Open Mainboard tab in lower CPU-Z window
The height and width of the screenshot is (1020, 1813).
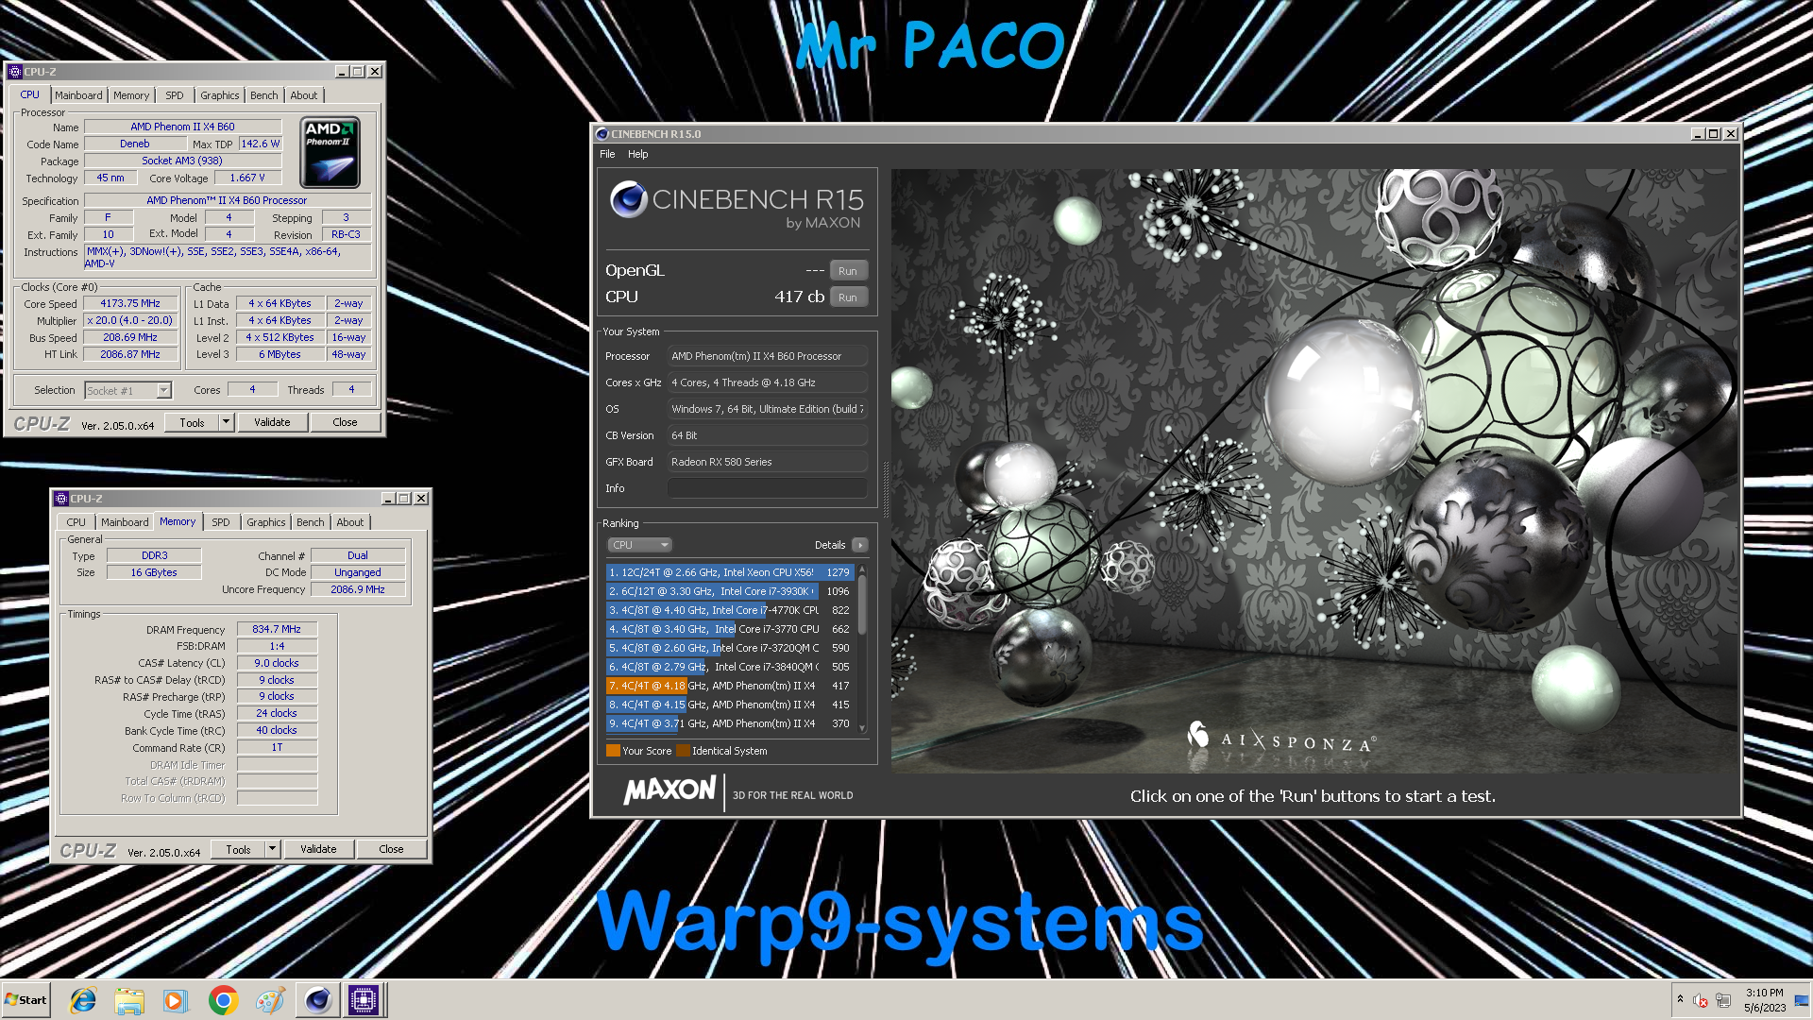click(x=125, y=522)
